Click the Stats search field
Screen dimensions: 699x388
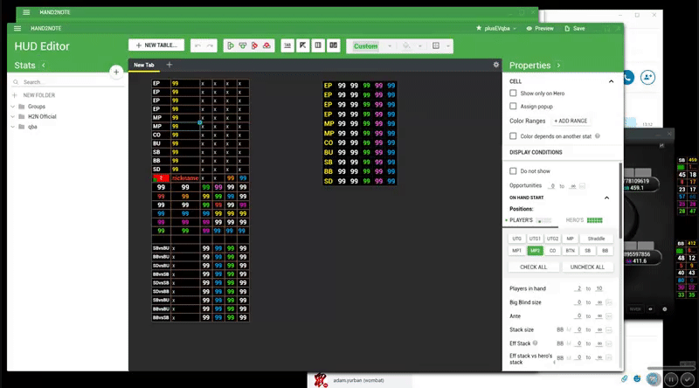(x=67, y=82)
